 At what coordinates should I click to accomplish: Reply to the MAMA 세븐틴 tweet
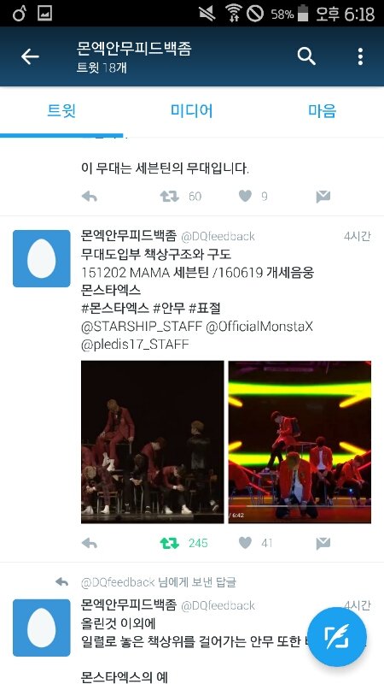90,543
